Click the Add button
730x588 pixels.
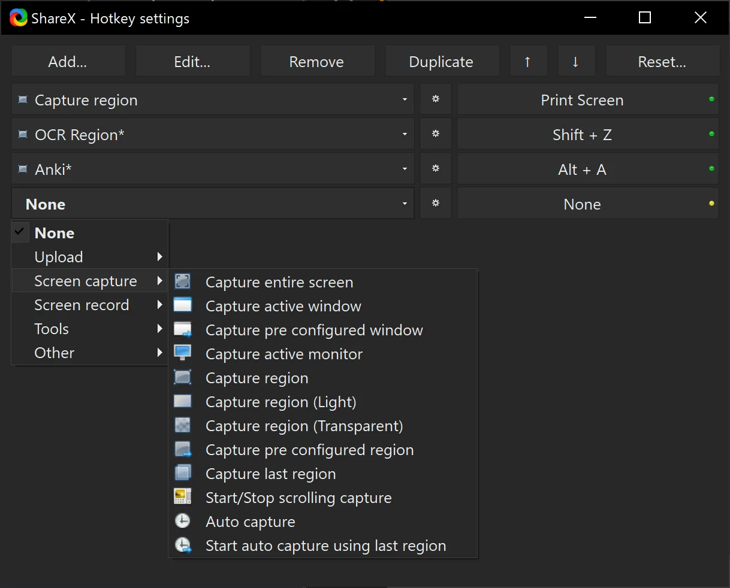pyautogui.click(x=68, y=60)
